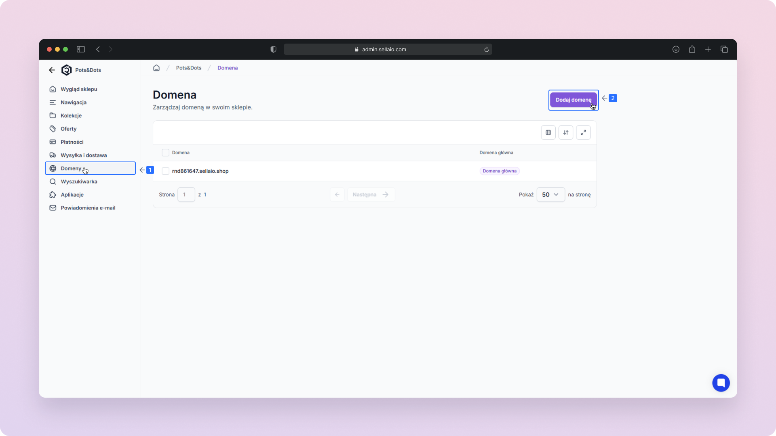
Task: Click the sort arrows icon above table
Action: click(565, 132)
